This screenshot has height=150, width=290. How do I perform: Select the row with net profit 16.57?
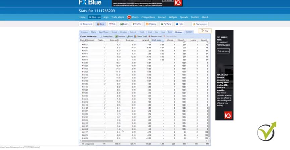144,63
